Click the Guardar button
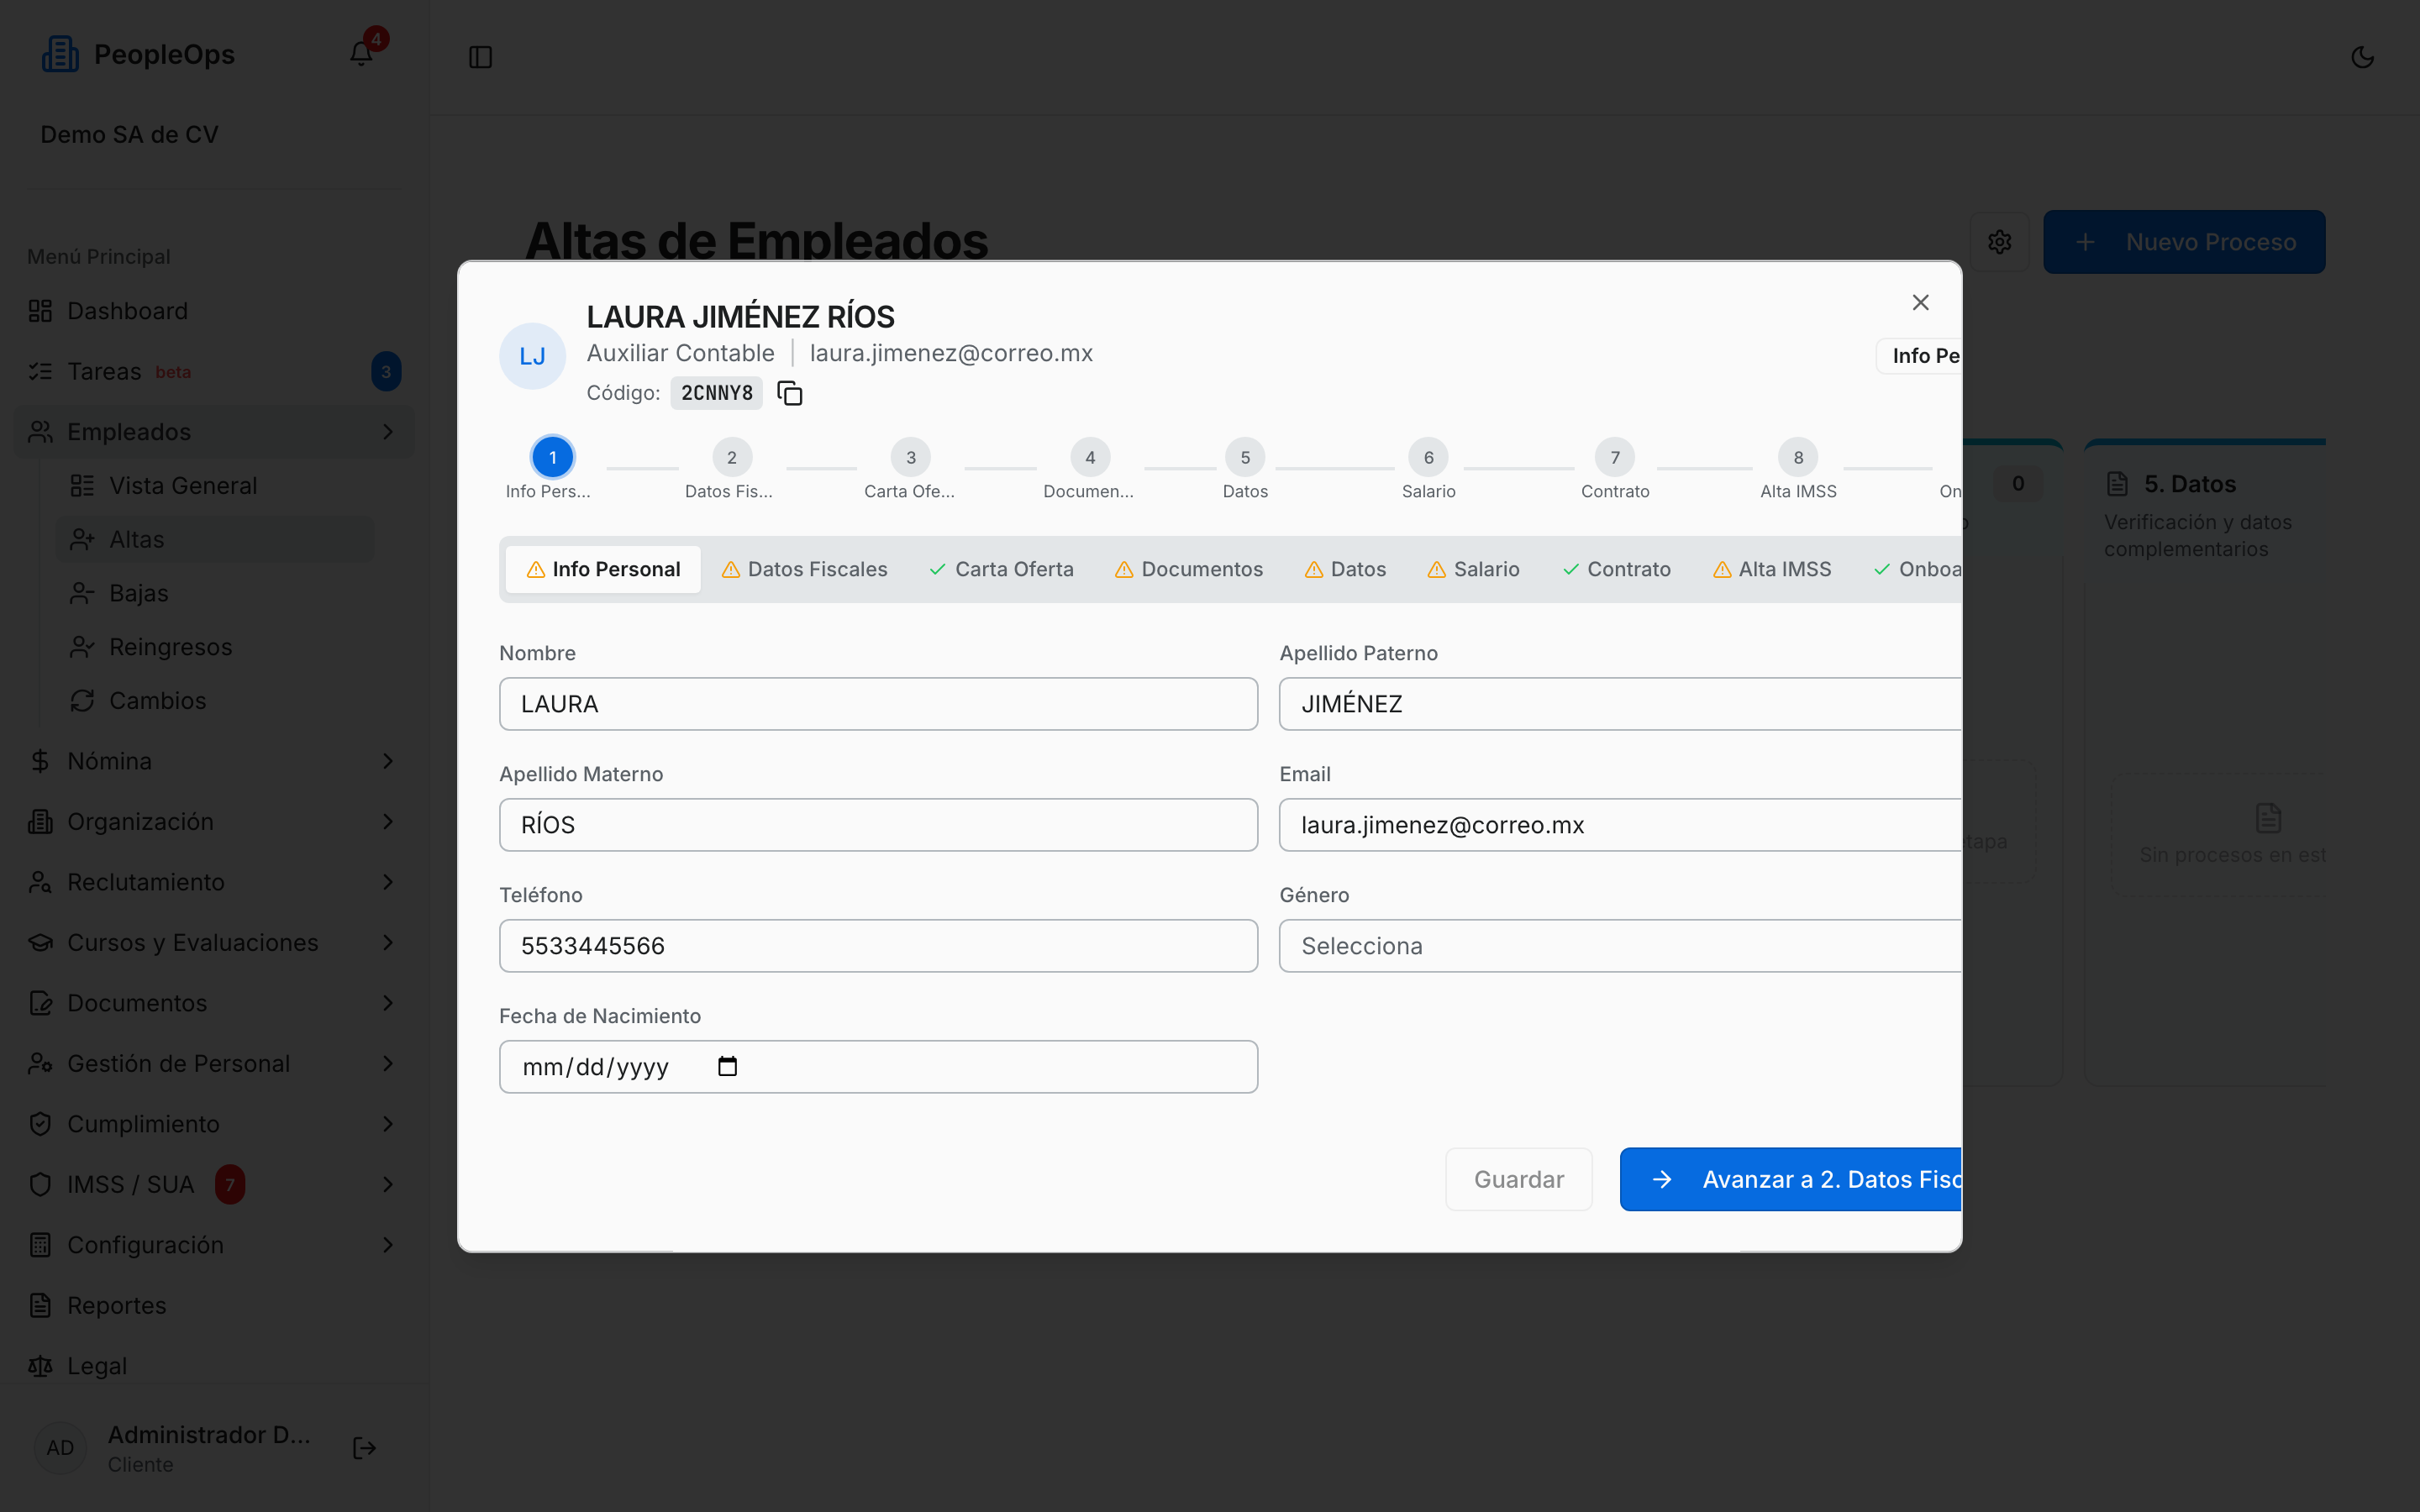Image resolution: width=2420 pixels, height=1512 pixels. click(1518, 1179)
